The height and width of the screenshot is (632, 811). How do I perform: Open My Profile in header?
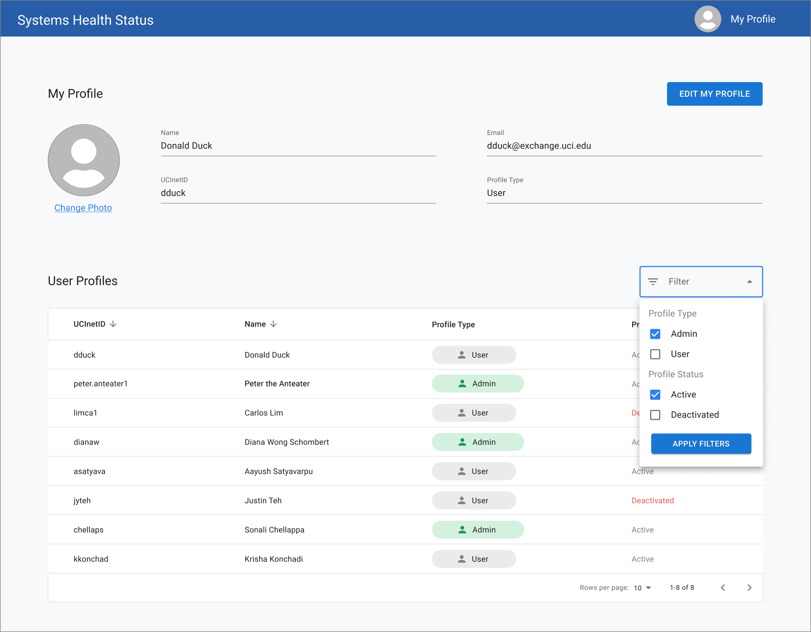pyautogui.click(x=753, y=19)
